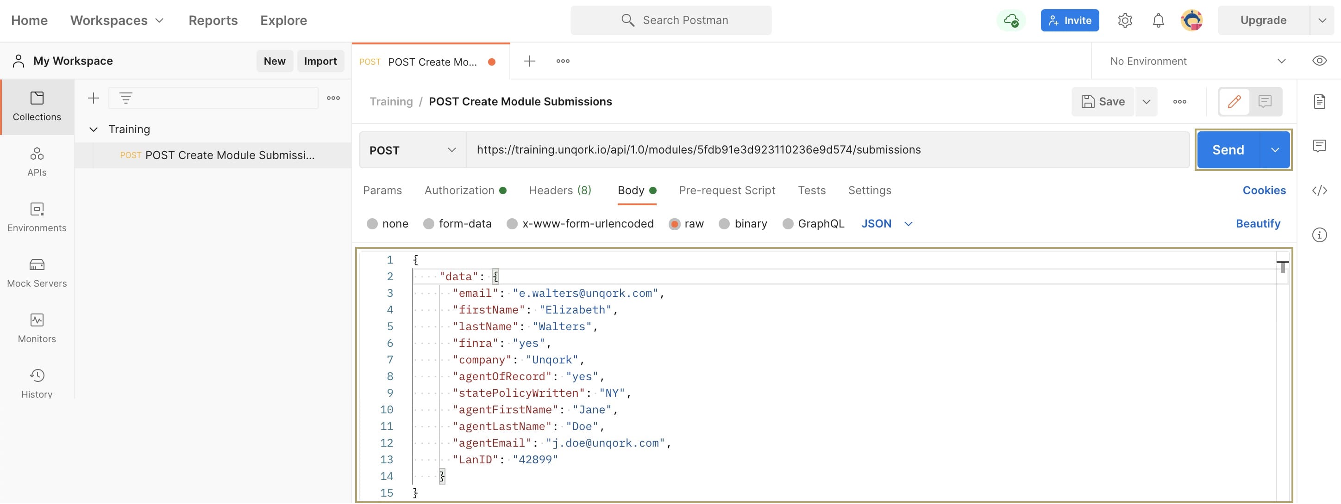Viewport: 1341px width, 504px height.
Task: Click the cloud sync status icon
Action: tap(1011, 20)
